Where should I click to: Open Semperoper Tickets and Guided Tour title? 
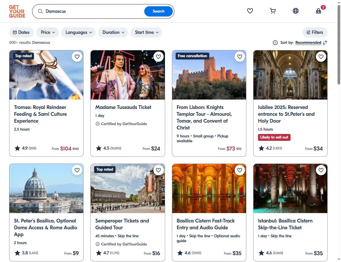(x=122, y=224)
